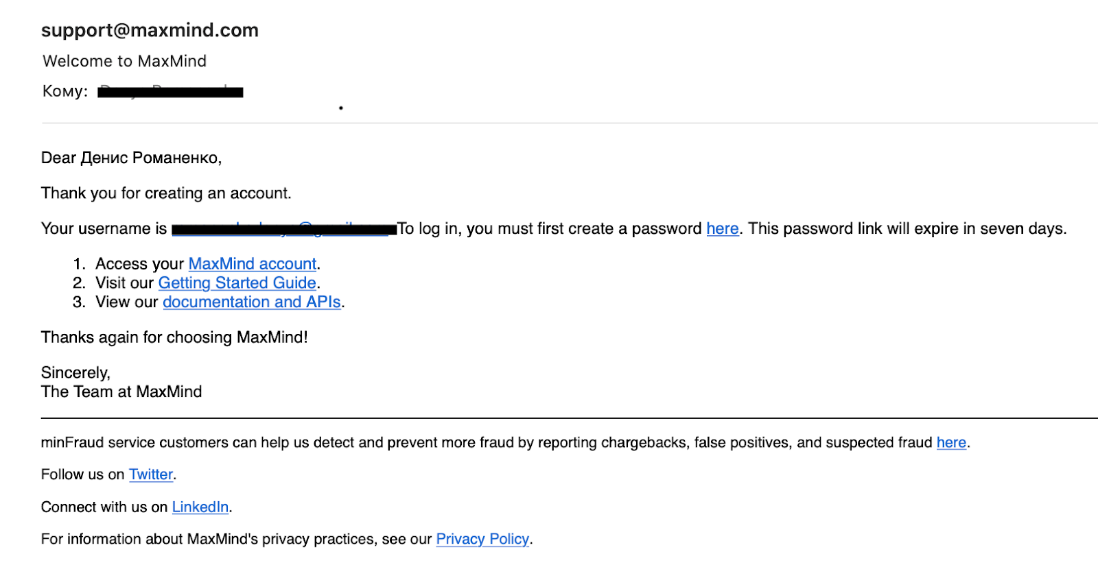The image size is (1098, 578).
Task: Click the "Кому:" label
Action: pos(65,91)
